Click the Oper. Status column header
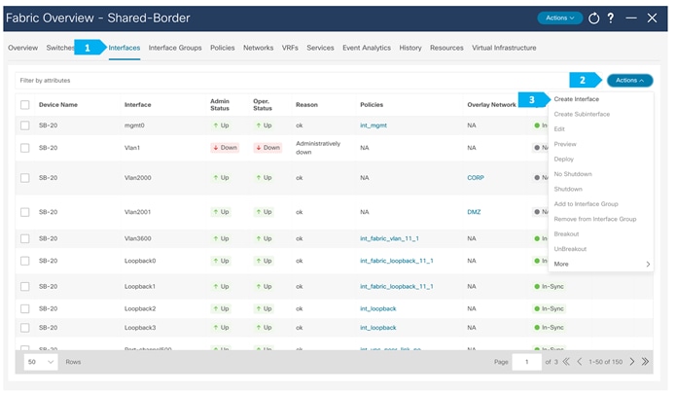 pyautogui.click(x=263, y=105)
